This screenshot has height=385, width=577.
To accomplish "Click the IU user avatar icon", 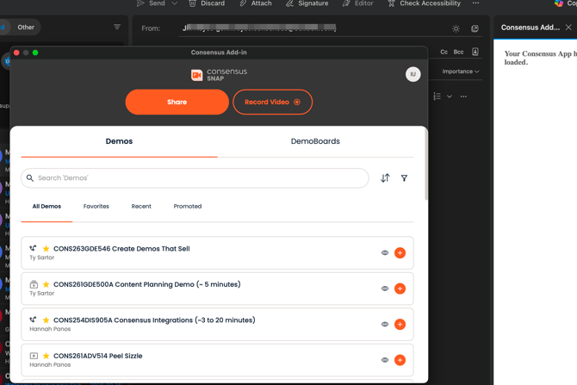I will tap(413, 74).
